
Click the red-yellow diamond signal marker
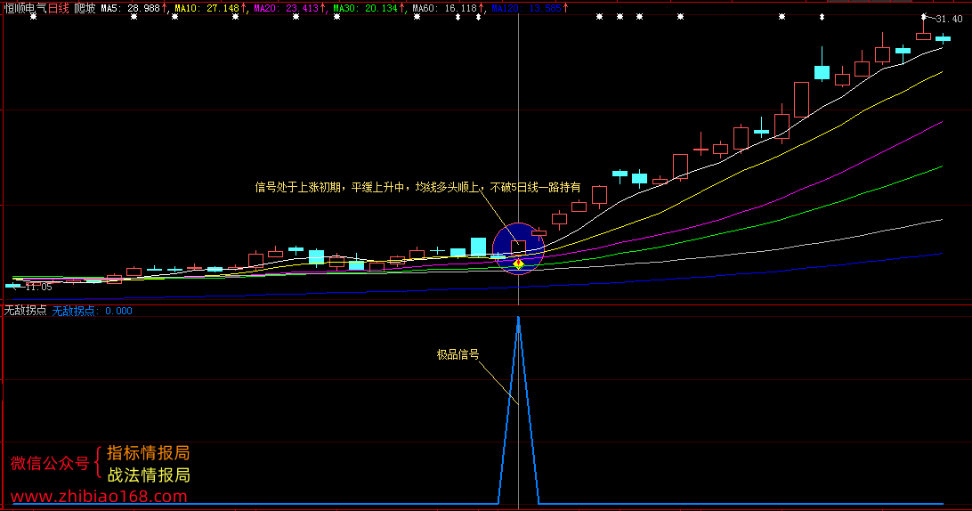[518, 264]
